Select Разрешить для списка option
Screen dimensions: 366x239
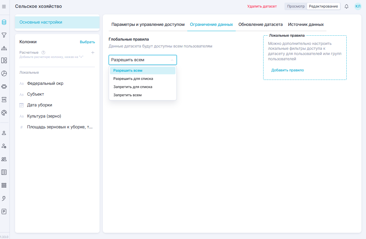[x=133, y=79]
